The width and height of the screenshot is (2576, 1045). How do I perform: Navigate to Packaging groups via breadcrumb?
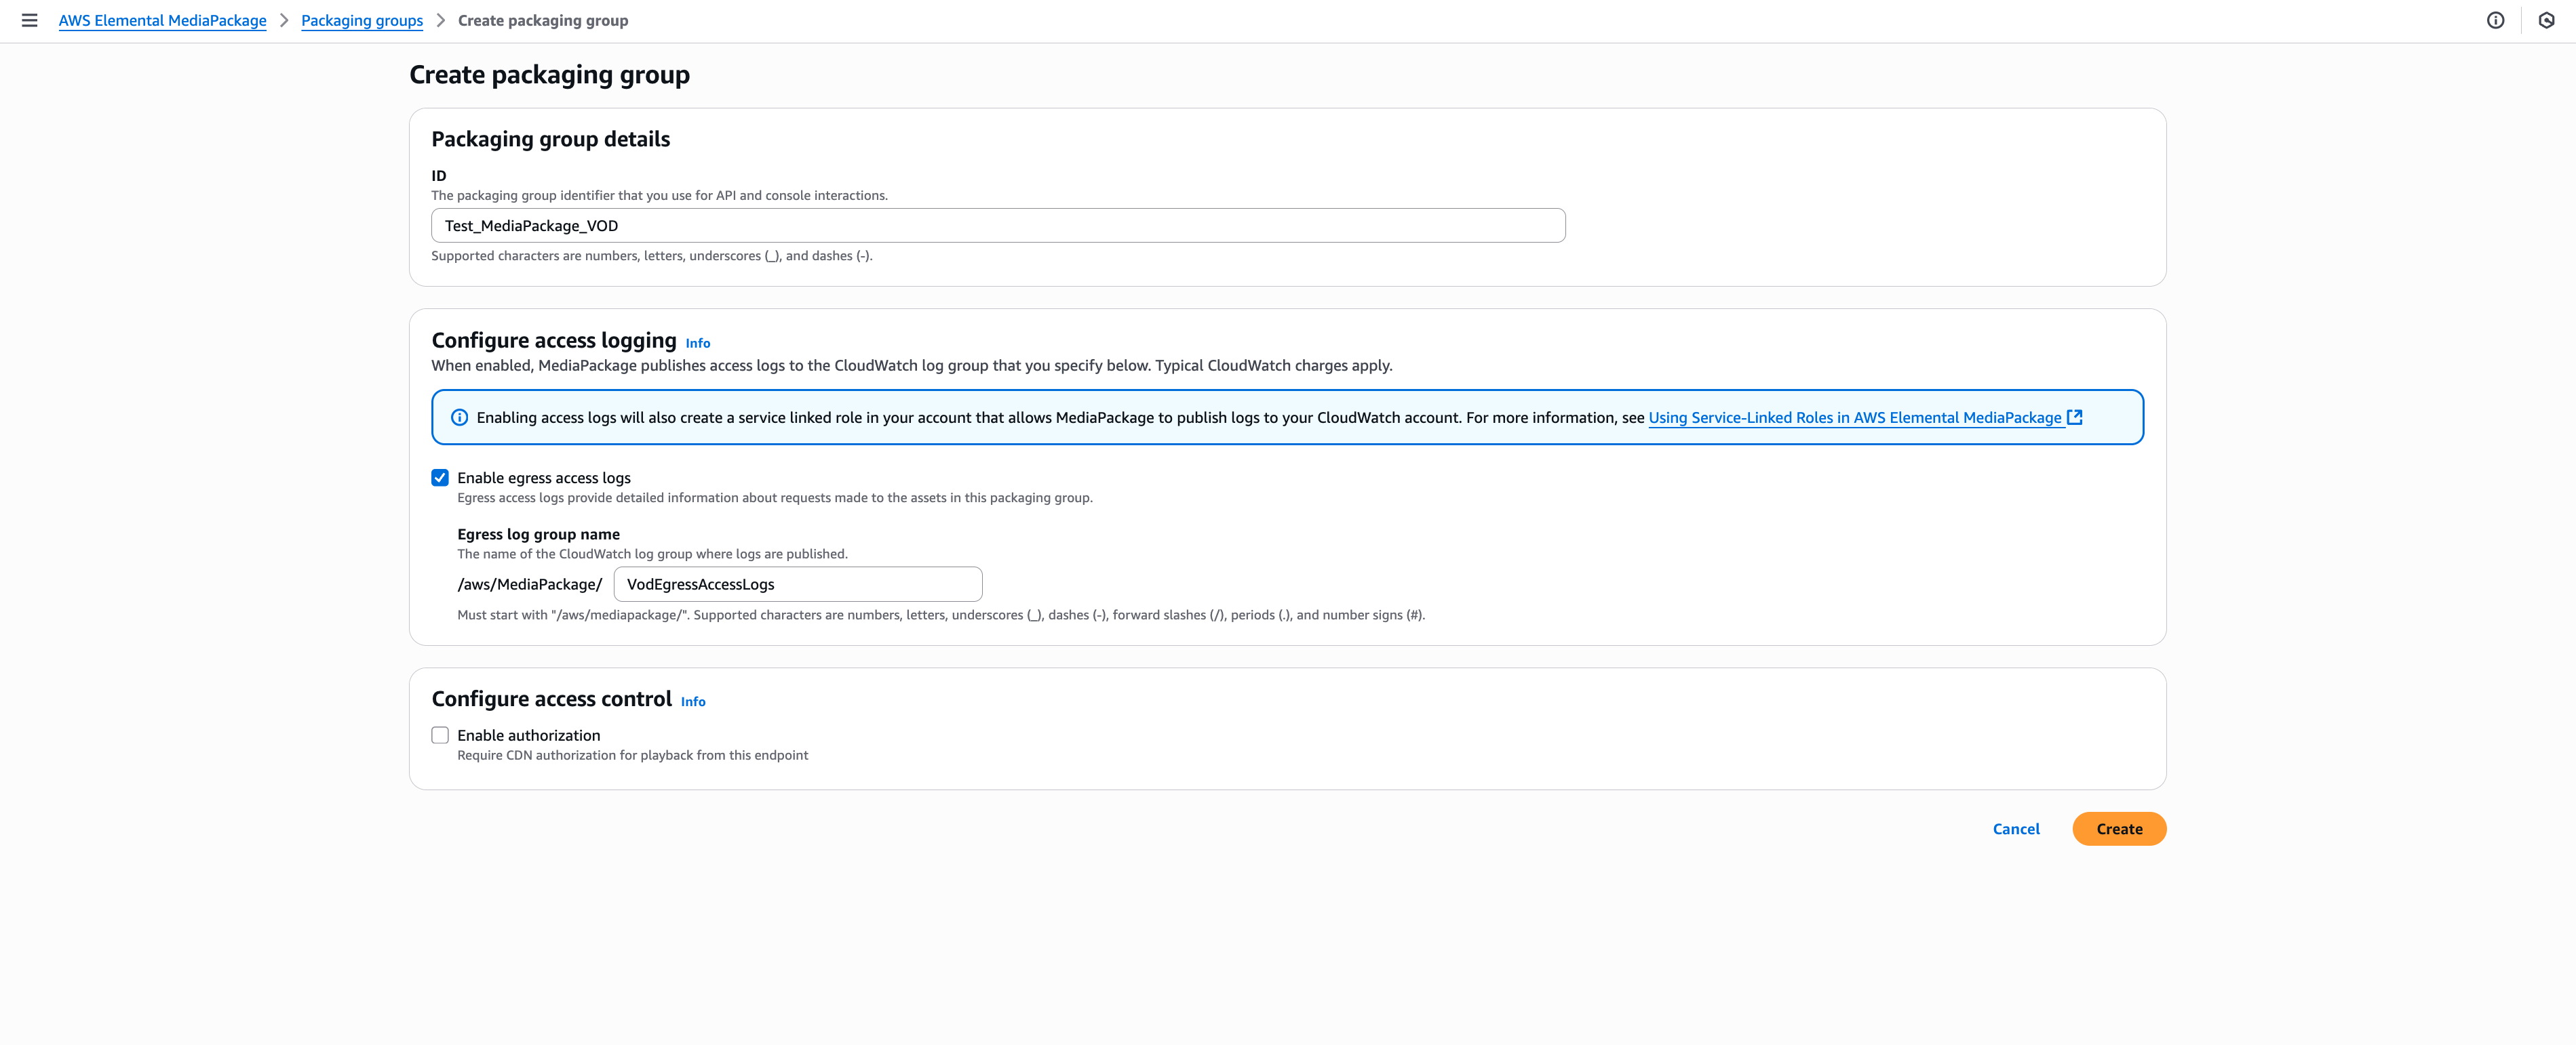click(362, 20)
